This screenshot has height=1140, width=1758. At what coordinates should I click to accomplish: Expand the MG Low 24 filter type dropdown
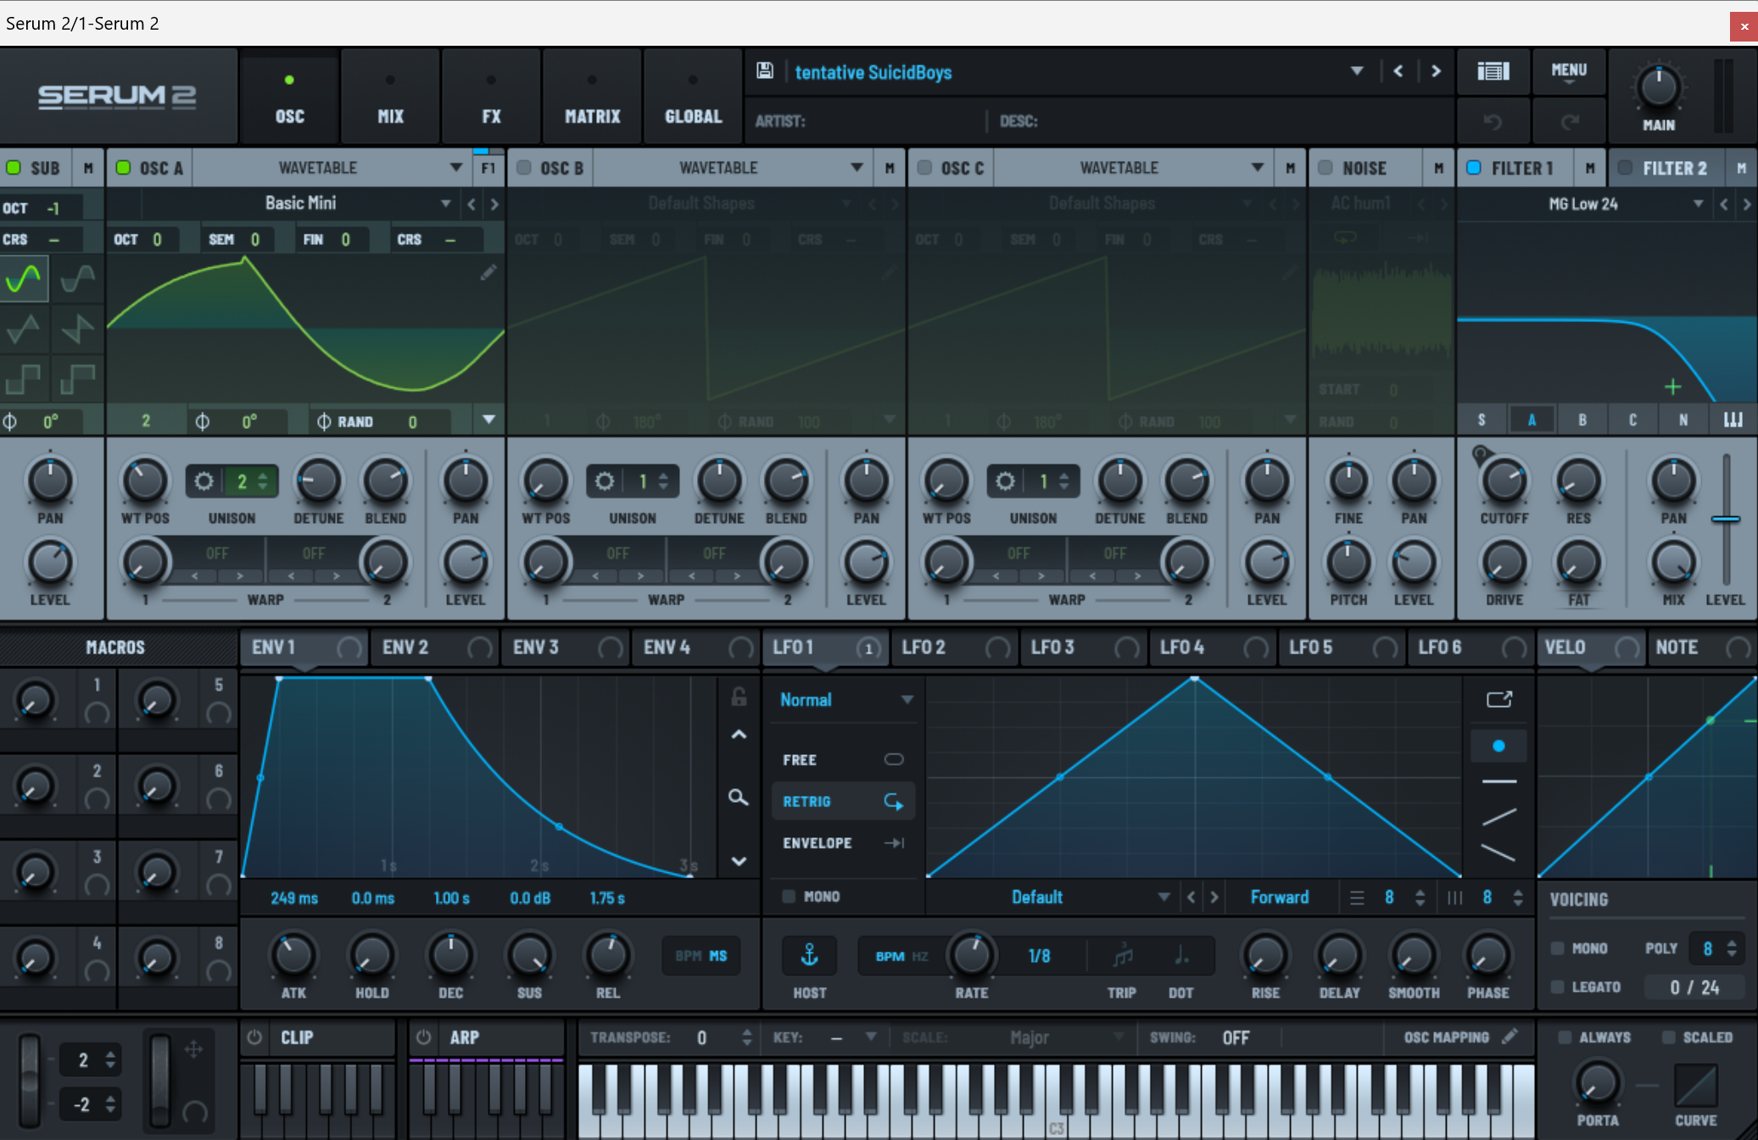tap(1698, 203)
